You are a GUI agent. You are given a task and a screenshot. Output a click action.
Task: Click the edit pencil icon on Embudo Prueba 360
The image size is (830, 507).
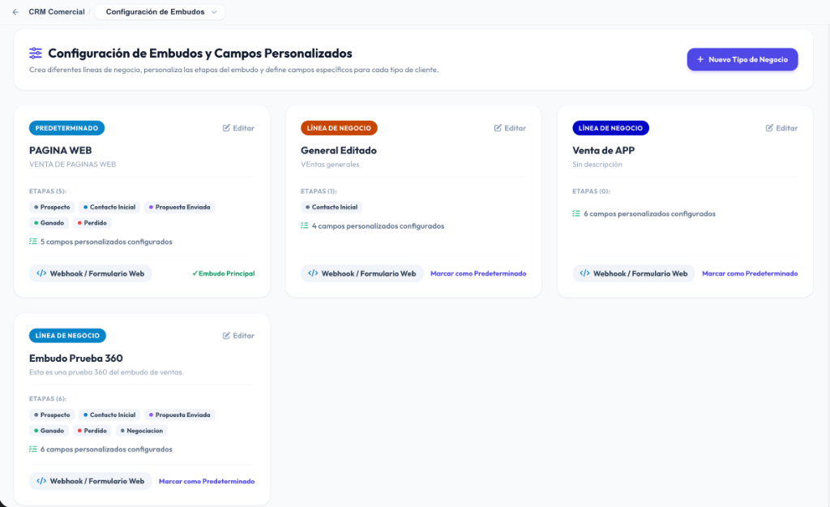click(x=227, y=335)
